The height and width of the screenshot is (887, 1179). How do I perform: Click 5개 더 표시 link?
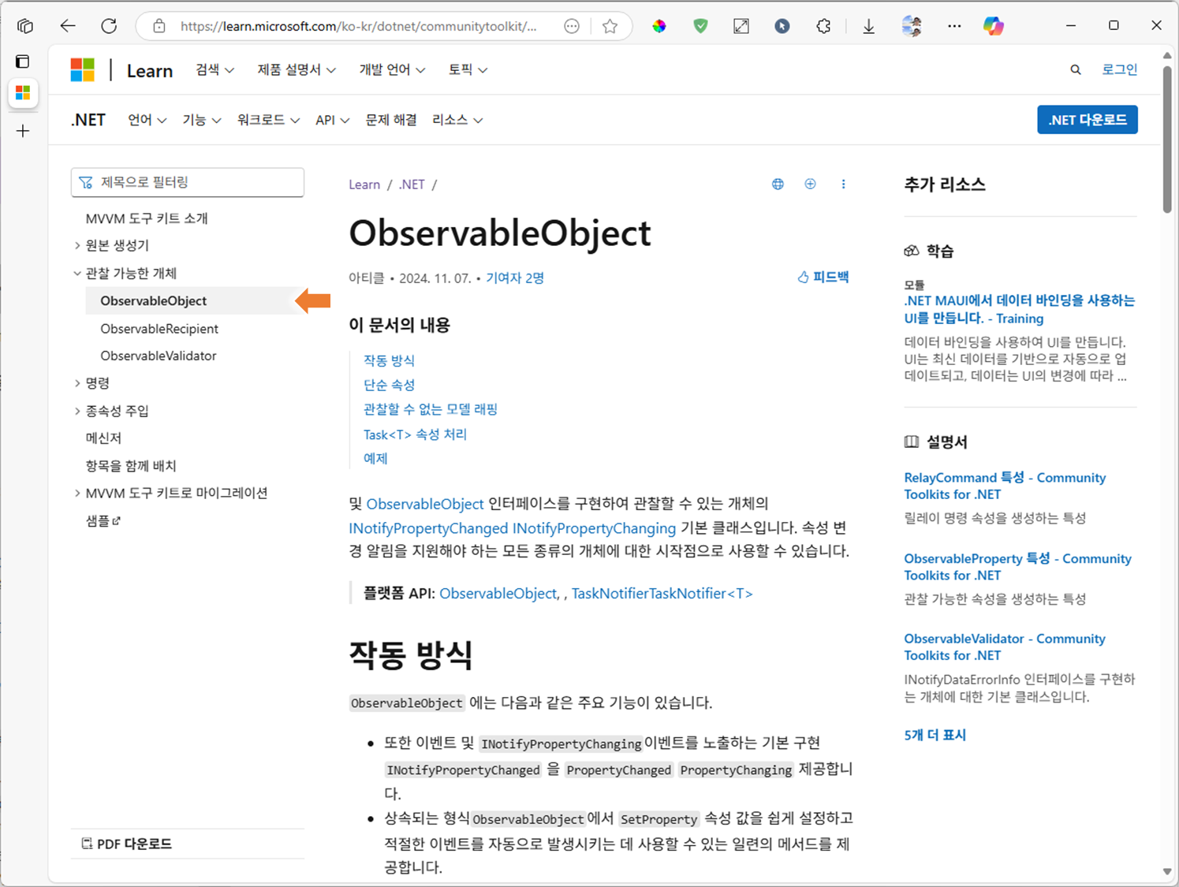point(935,735)
